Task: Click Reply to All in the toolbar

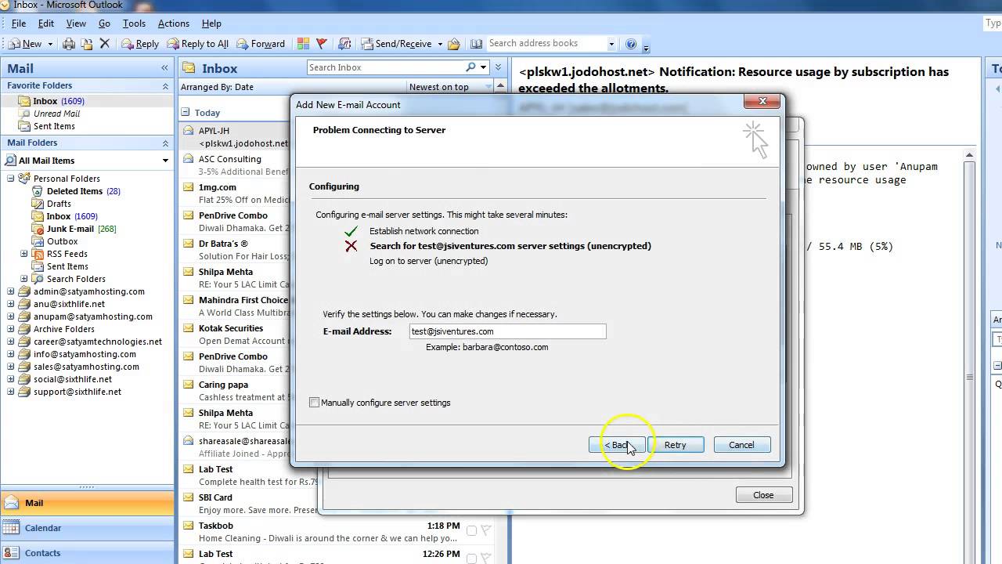Action: tap(197, 44)
